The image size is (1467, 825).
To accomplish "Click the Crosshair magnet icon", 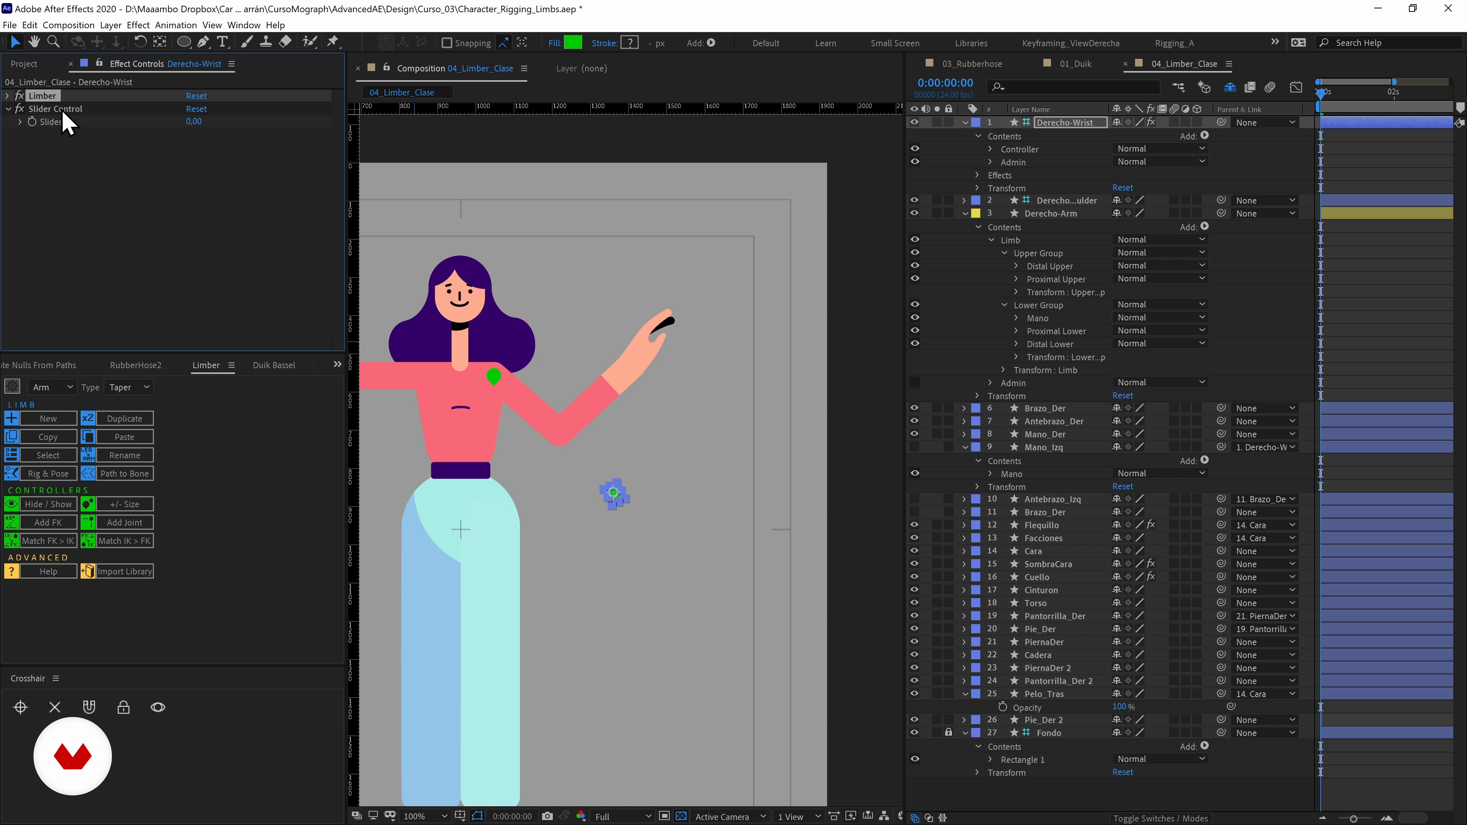I will coord(89,707).
